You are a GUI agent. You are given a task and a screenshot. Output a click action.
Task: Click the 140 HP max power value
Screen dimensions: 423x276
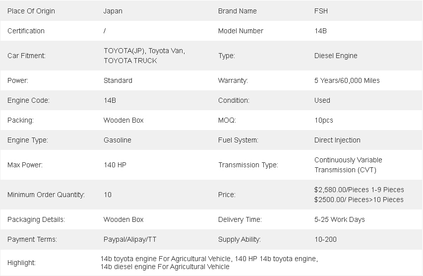click(x=115, y=165)
